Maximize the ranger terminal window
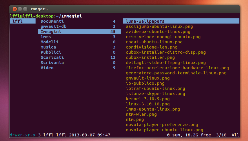 25,9
